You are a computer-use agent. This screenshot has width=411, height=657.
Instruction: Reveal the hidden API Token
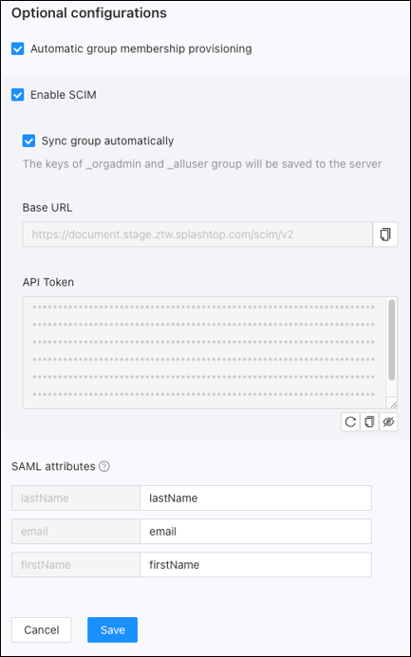point(388,422)
